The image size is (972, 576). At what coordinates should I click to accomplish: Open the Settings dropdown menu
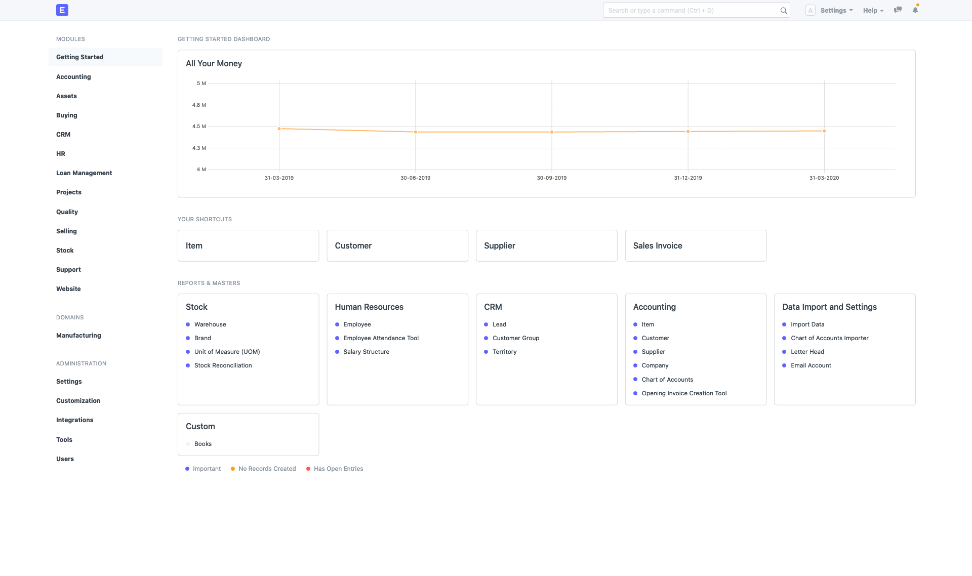pyautogui.click(x=836, y=10)
